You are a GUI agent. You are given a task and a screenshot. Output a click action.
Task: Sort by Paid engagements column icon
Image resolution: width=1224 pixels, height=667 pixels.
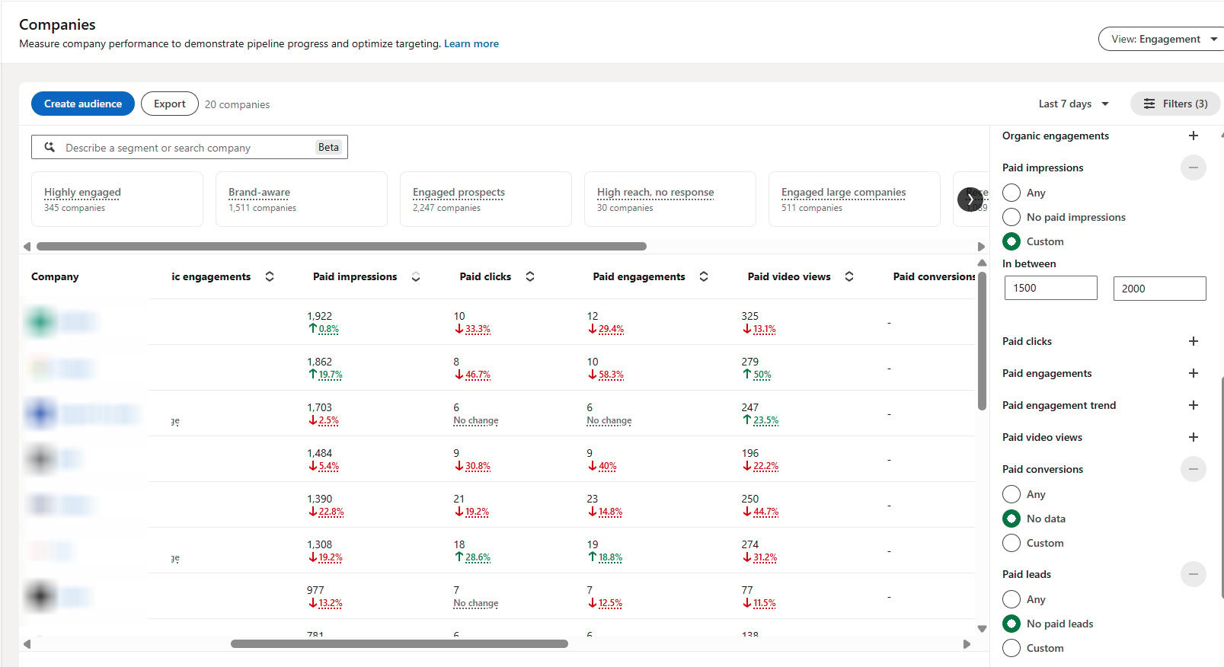pyautogui.click(x=704, y=277)
